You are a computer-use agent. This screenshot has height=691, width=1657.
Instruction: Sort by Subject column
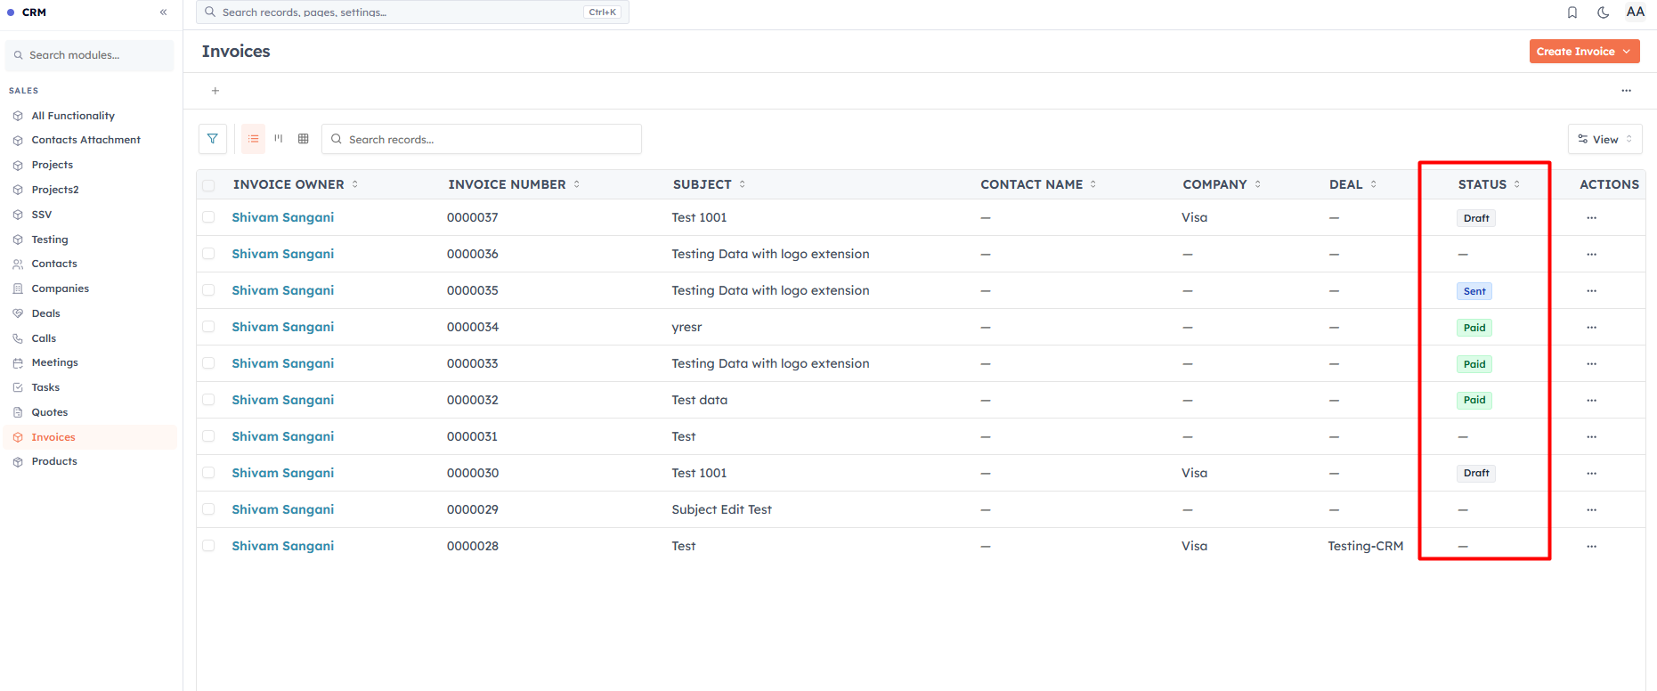click(709, 184)
